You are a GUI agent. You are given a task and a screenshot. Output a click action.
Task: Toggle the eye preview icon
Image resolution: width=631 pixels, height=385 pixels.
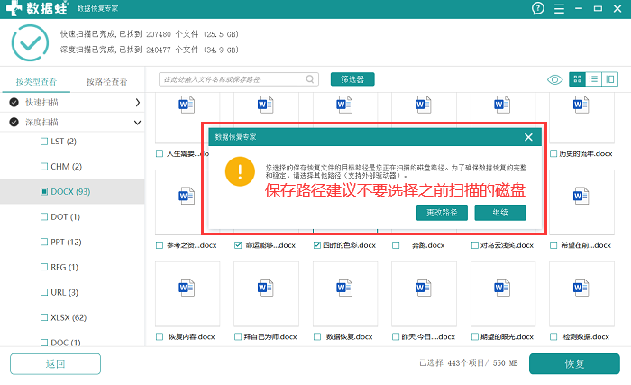(554, 79)
